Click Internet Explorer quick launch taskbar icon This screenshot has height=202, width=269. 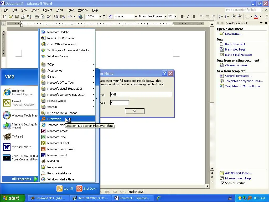pos(159,198)
